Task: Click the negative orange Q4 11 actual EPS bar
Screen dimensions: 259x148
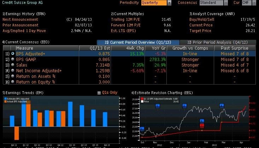Action: (17, 133)
